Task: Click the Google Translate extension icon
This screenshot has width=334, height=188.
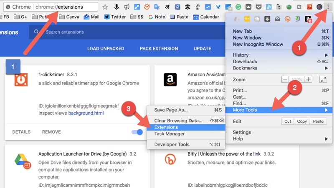Action: coord(157,7)
